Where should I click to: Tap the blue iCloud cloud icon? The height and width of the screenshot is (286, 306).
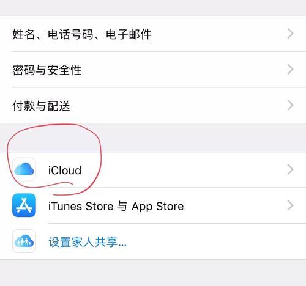tap(24, 169)
